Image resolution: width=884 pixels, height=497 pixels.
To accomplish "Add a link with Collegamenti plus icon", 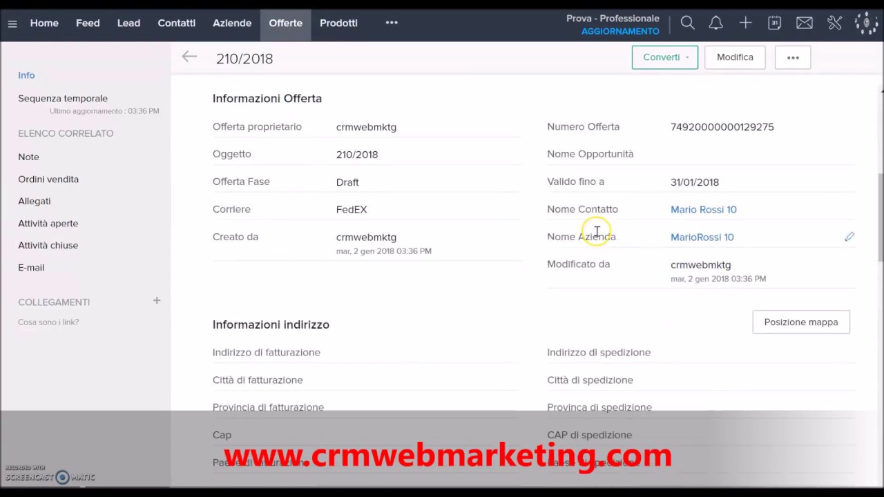I will click(157, 300).
